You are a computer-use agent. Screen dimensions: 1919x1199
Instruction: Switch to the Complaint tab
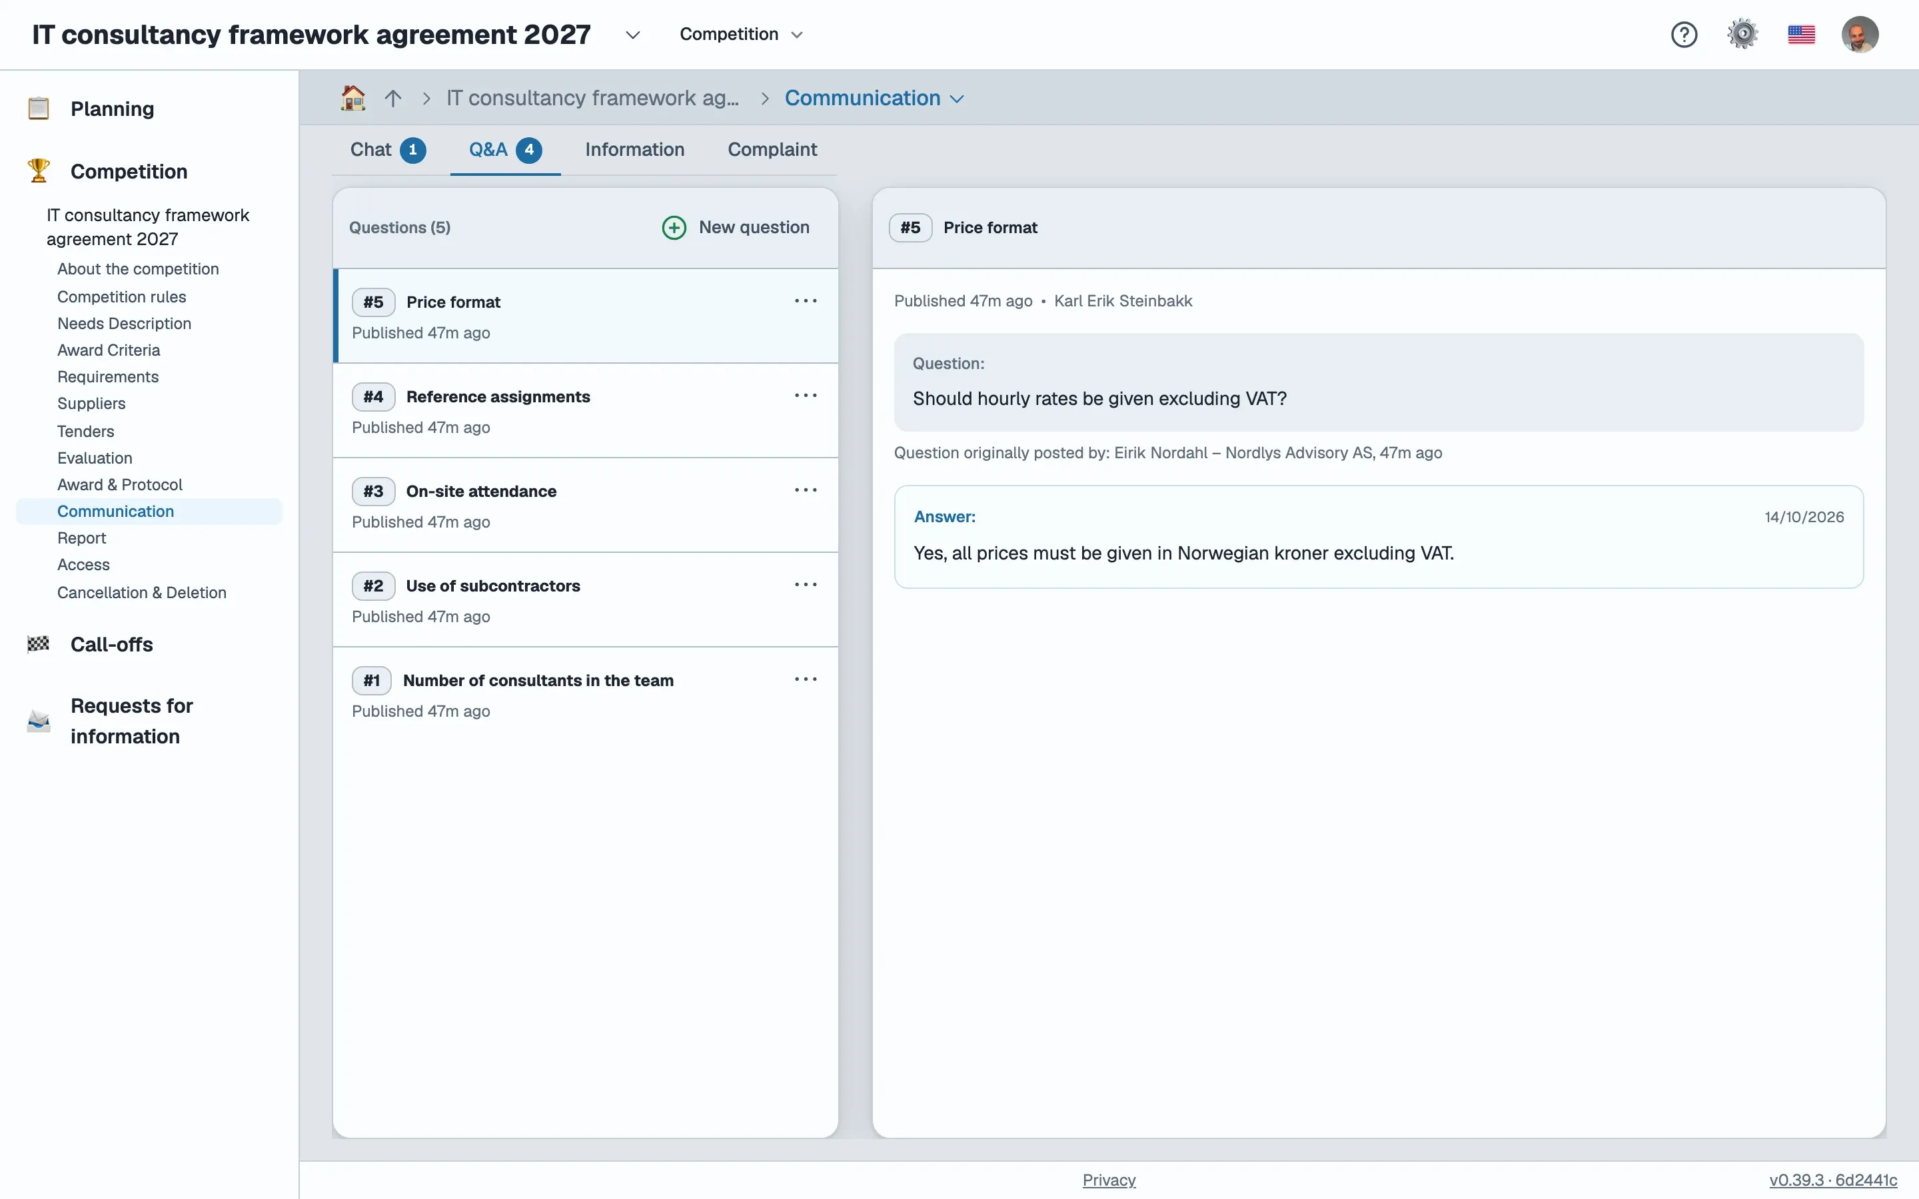[772, 149]
